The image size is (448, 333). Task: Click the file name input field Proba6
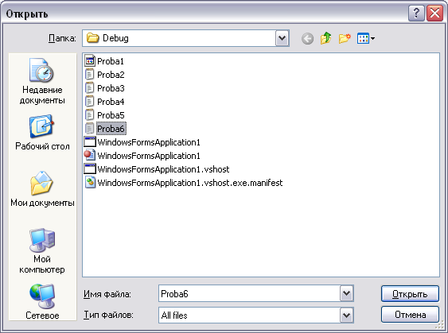tap(249, 293)
